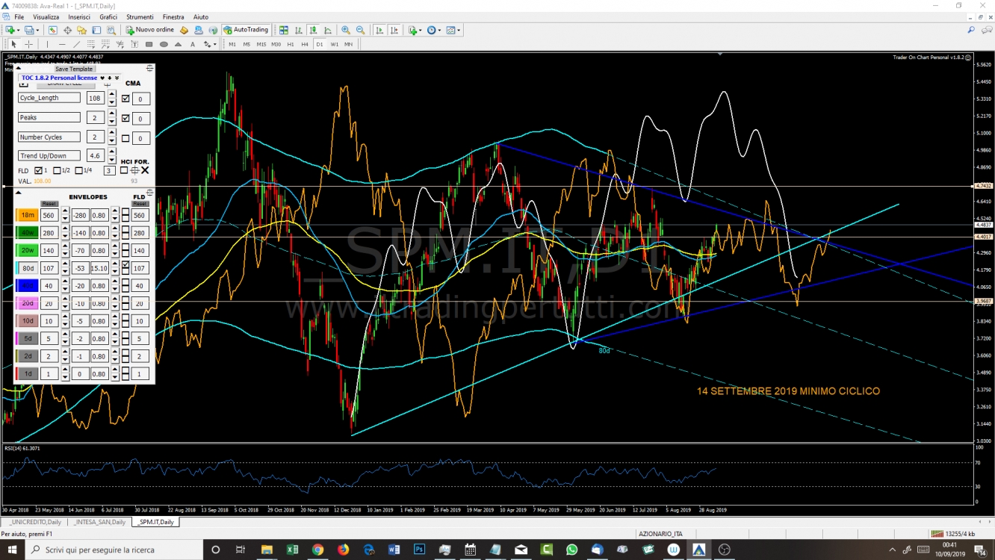The width and height of the screenshot is (995, 560).
Task: Click the Save Template button
Action: [x=75, y=69]
